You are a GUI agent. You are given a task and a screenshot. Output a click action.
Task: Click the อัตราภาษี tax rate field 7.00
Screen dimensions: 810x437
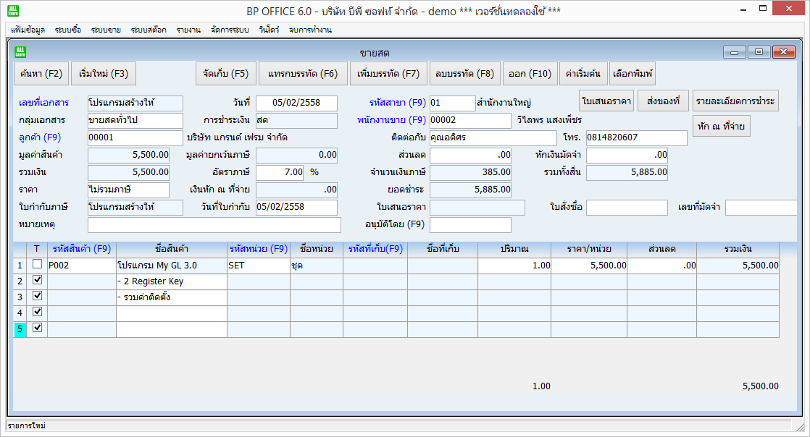click(280, 172)
